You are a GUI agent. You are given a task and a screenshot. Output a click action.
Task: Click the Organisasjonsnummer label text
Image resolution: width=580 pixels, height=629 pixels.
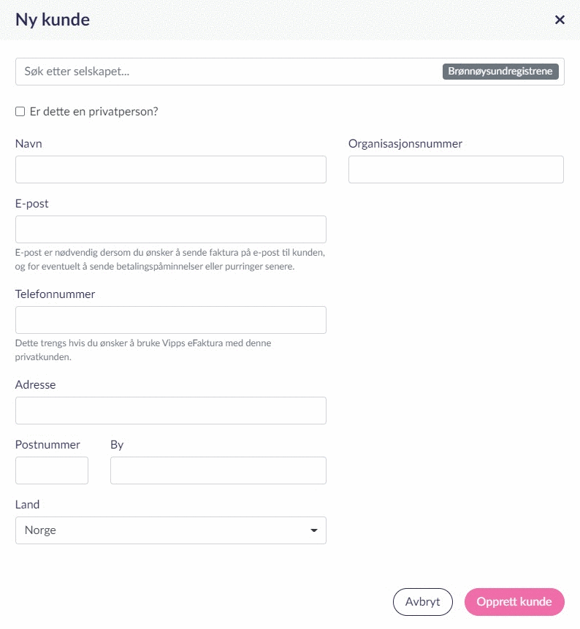tap(405, 144)
